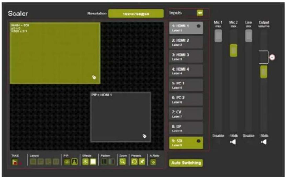Screen dimensions: 285x177
Task: Click the A.Ratio icon
Action: click(153, 162)
